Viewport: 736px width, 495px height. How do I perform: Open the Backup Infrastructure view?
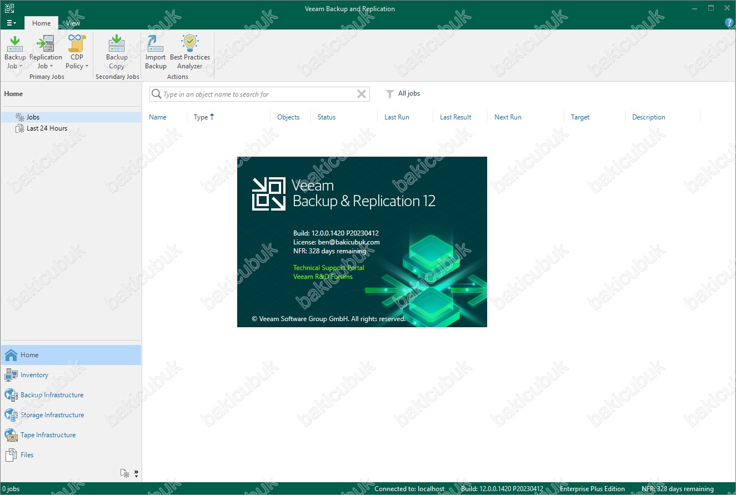(x=71, y=395)
